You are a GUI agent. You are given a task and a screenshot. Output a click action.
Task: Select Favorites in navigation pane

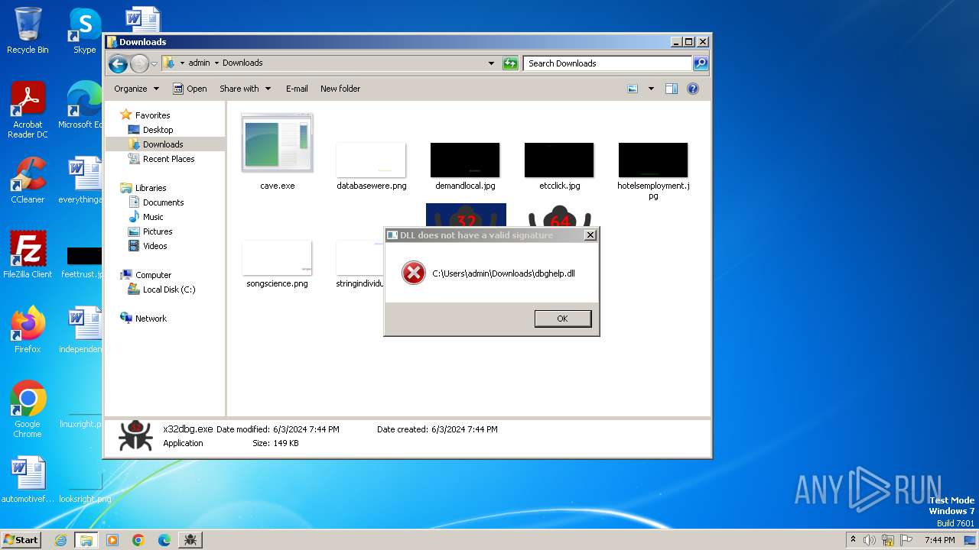(152, 115)
